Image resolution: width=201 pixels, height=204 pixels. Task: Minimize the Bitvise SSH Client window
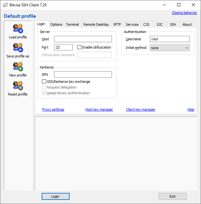pos(164,5)
